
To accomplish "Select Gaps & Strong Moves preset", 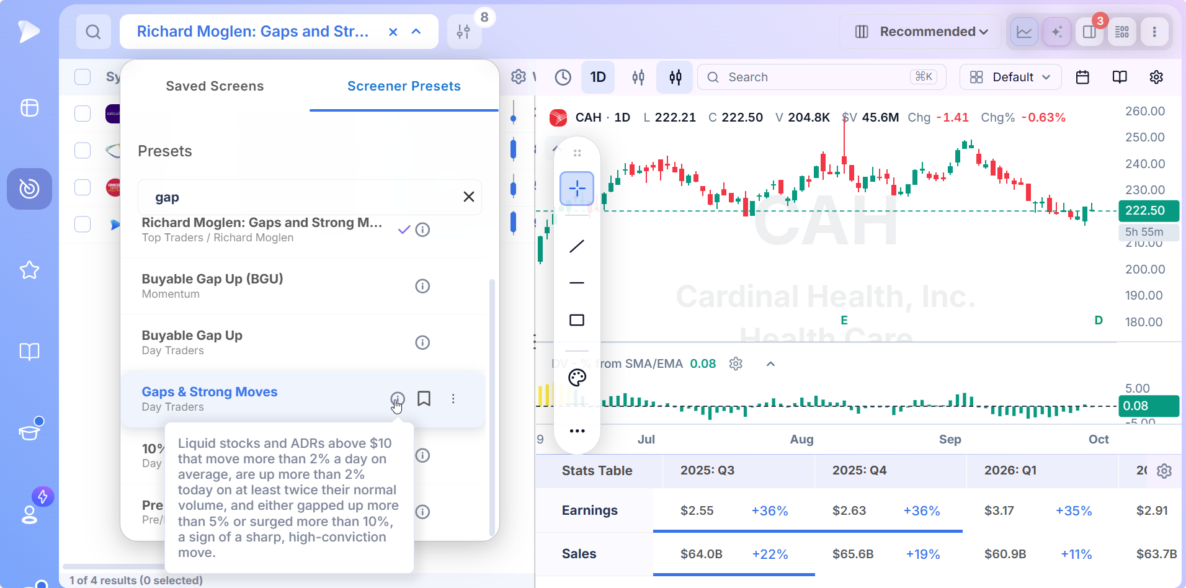I will pos(304,399).
